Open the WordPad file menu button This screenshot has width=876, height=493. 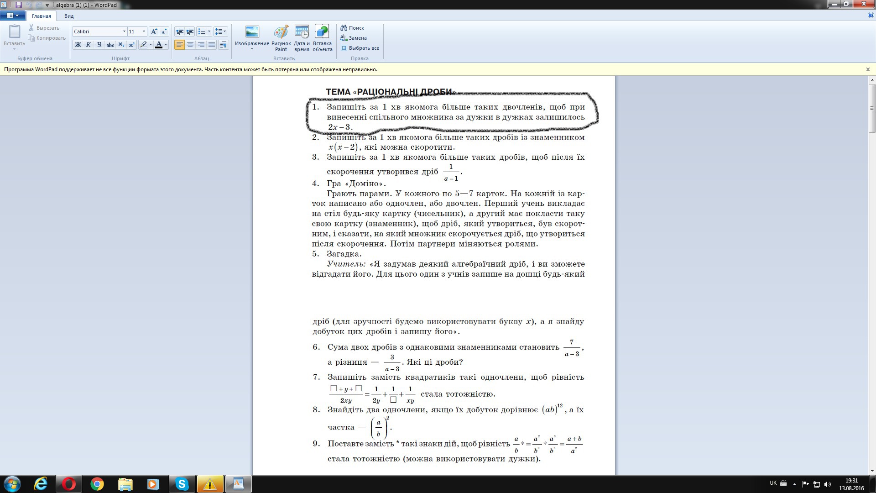(x=13, y=16)
